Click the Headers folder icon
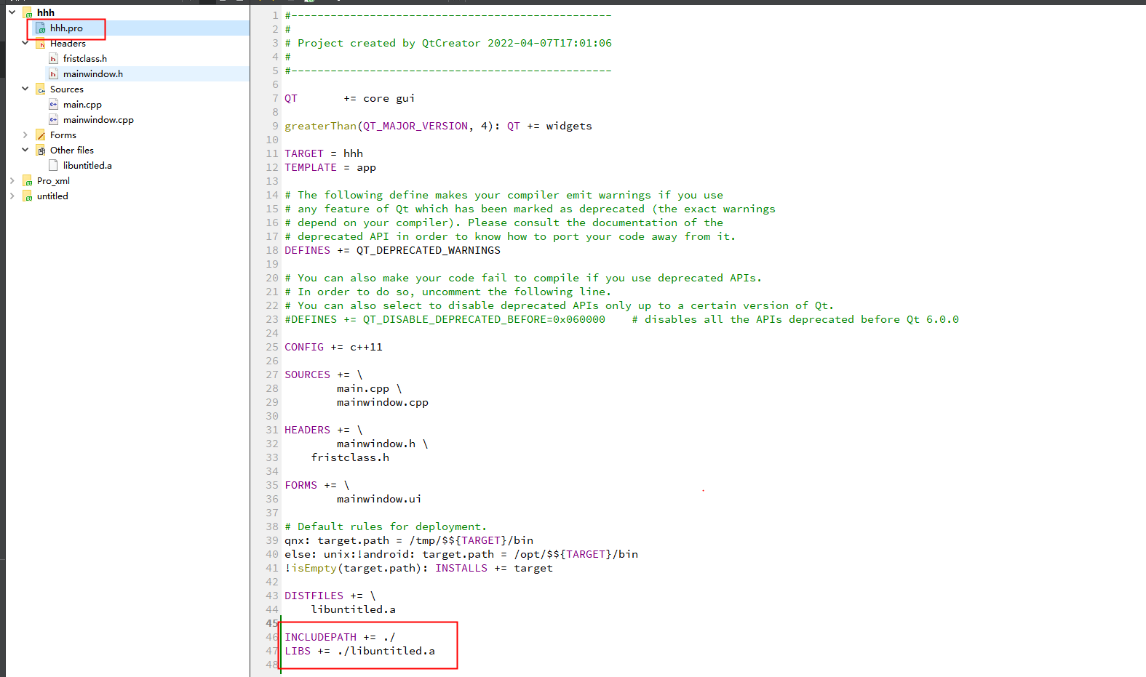 pos(41,44)
